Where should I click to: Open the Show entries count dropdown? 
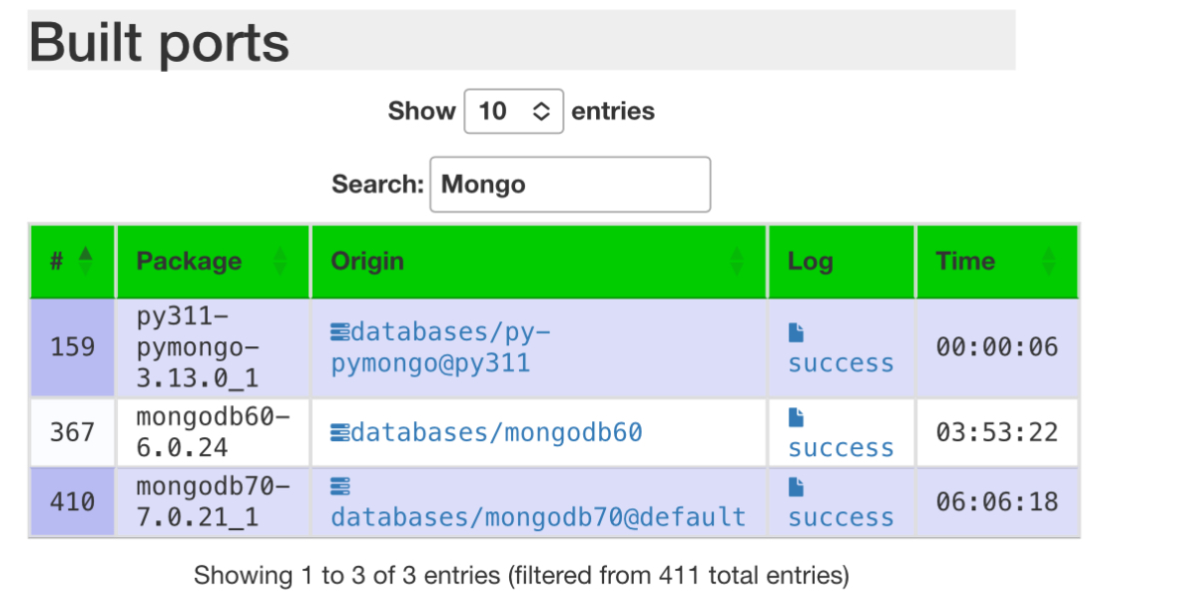(x=513, y=111)
